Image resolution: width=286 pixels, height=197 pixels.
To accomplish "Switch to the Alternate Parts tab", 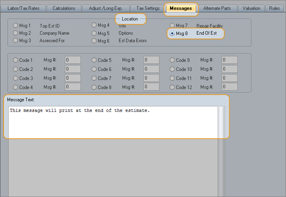I will pos(217,8).
